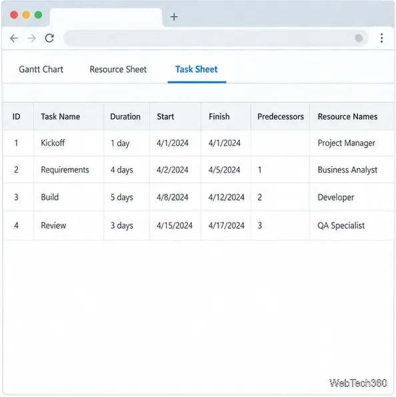Viewport: 396px width, 397px height.
Task: Click the Start column header
Action: 175,117
